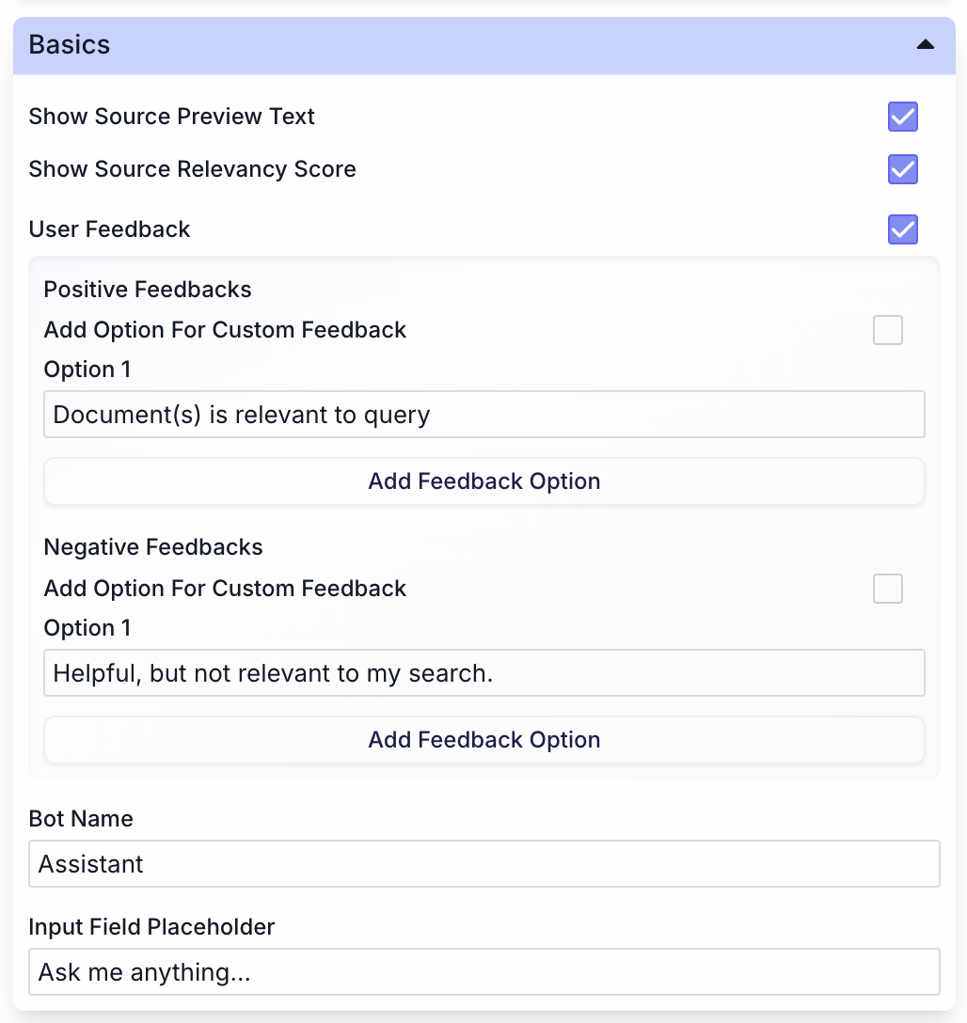Disable Show Source Relevancy Score
967x1023 pixels.
902,169
